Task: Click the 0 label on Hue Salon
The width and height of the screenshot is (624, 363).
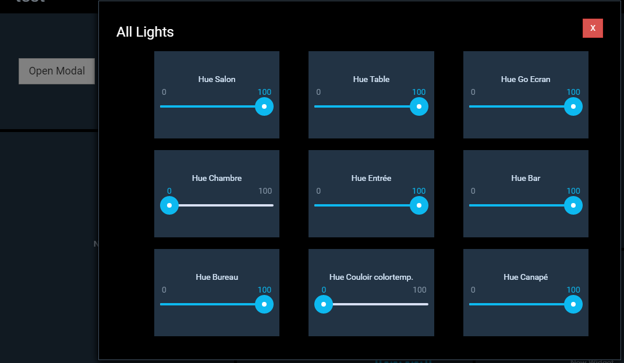Action: point(164,92)
